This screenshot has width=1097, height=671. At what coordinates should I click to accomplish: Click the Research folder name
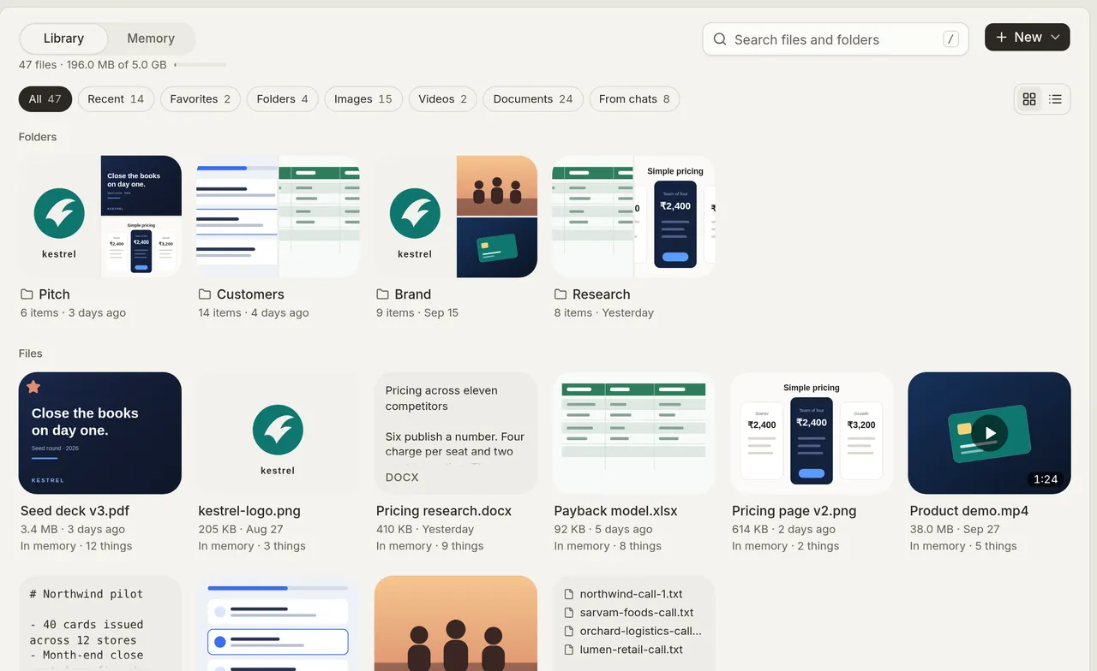coord(602,294)
